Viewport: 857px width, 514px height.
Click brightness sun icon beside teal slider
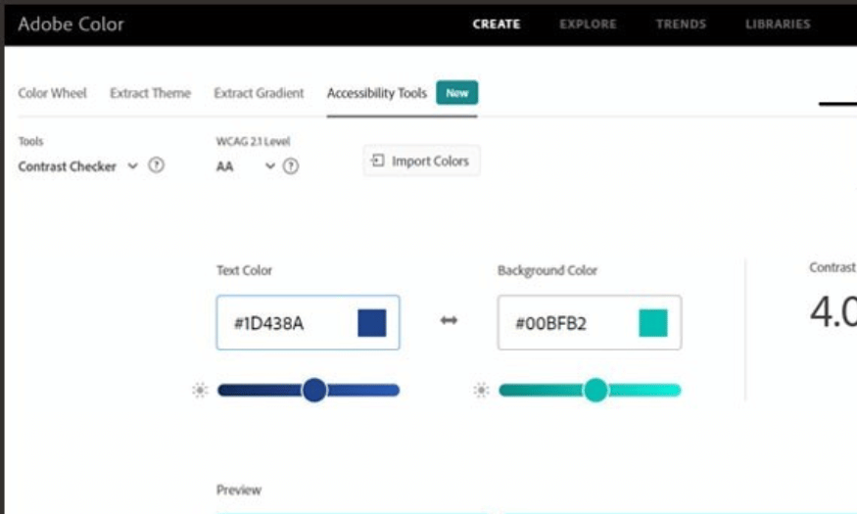click(481, 390)
